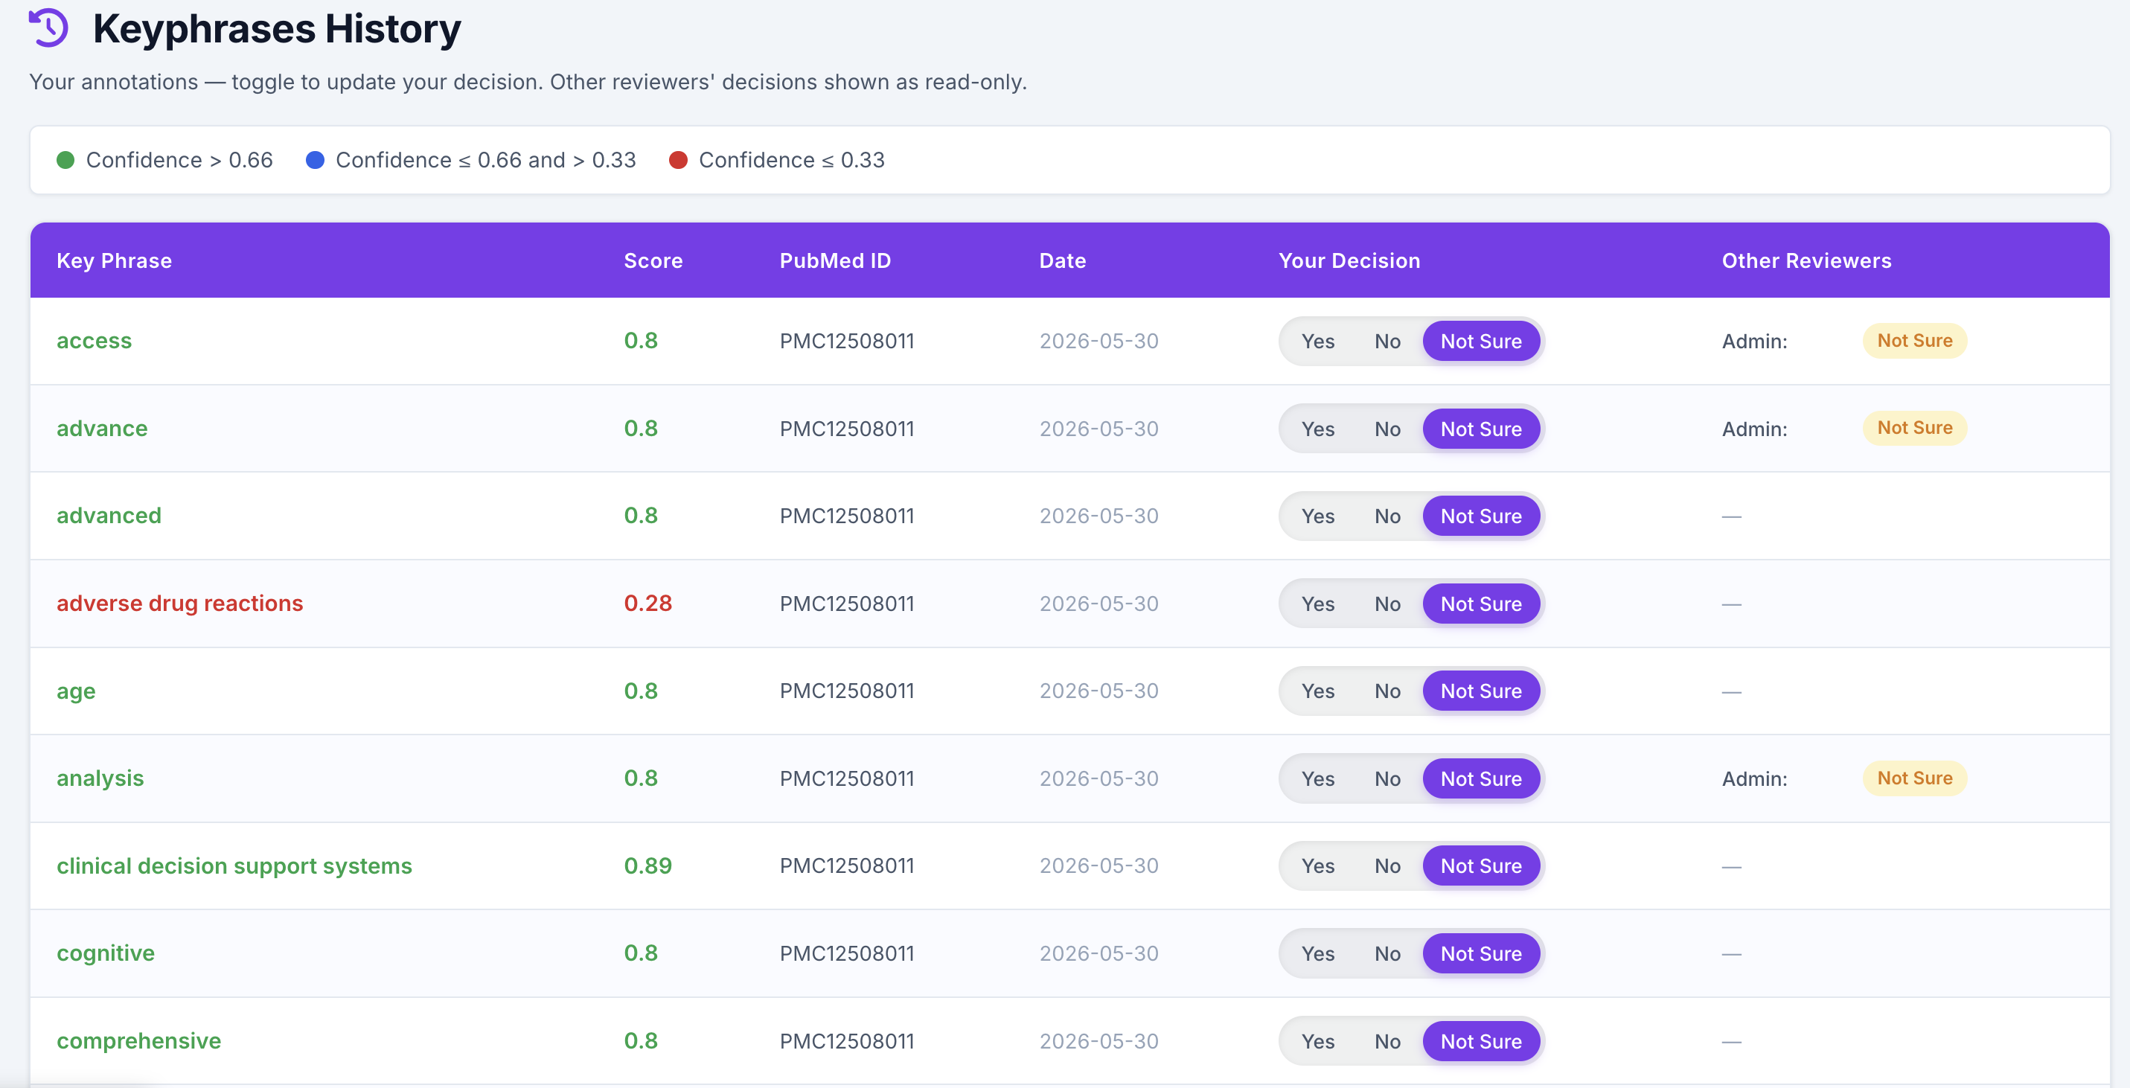Click the green confidence legend dot

pos(65,159)
